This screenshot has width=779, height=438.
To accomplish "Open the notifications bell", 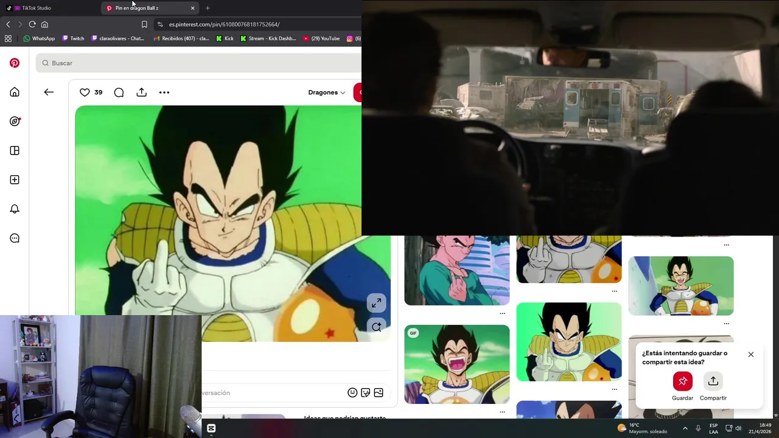I will pos(15,209).
